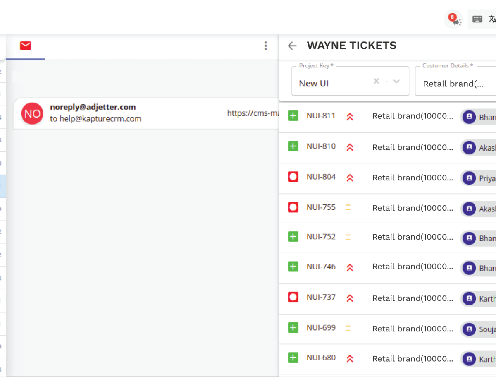This screenshot has width=496, height=377.
Task: Click Retail brand text in NUI-699 row
Action: (x=413, y=329)
